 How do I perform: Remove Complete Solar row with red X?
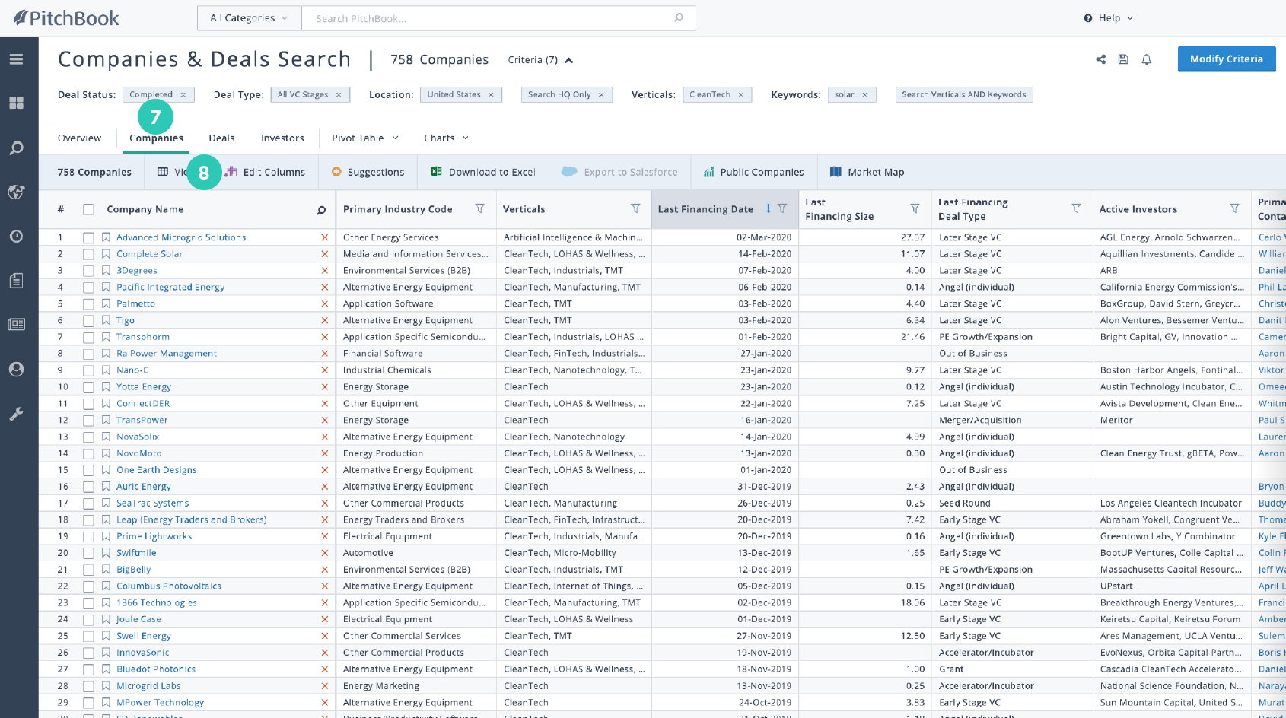tap(325, 254)
